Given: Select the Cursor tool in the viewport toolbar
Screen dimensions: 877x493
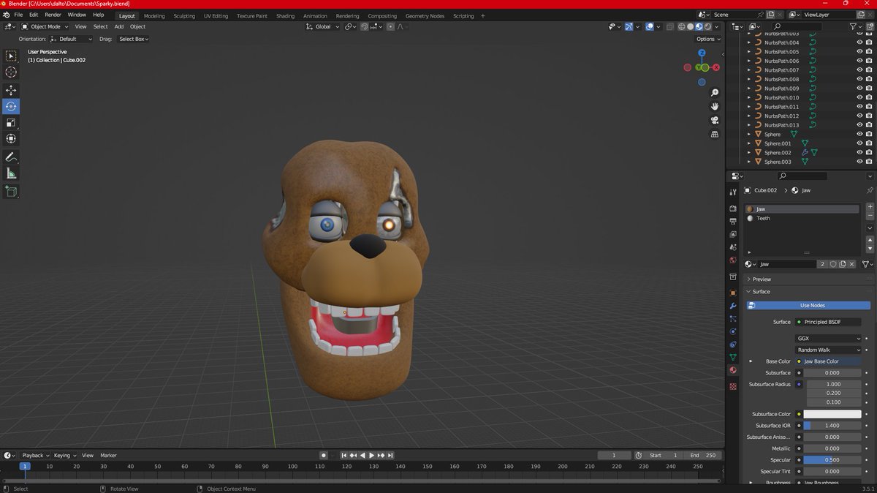Looking at the screenshot, I should (x=11, y=72).
